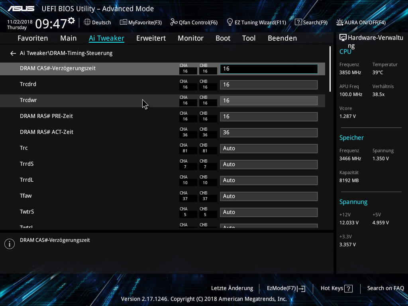
Task: Click the TwtrS Auto field
Action: pos(269,212)
